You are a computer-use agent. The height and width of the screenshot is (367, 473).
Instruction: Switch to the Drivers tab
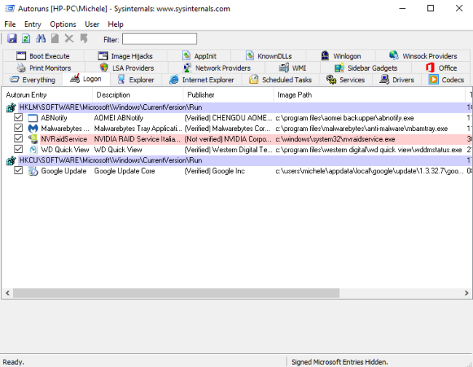(397, 79)
